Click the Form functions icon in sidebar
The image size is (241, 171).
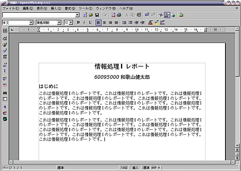click(x=5, y=57)
